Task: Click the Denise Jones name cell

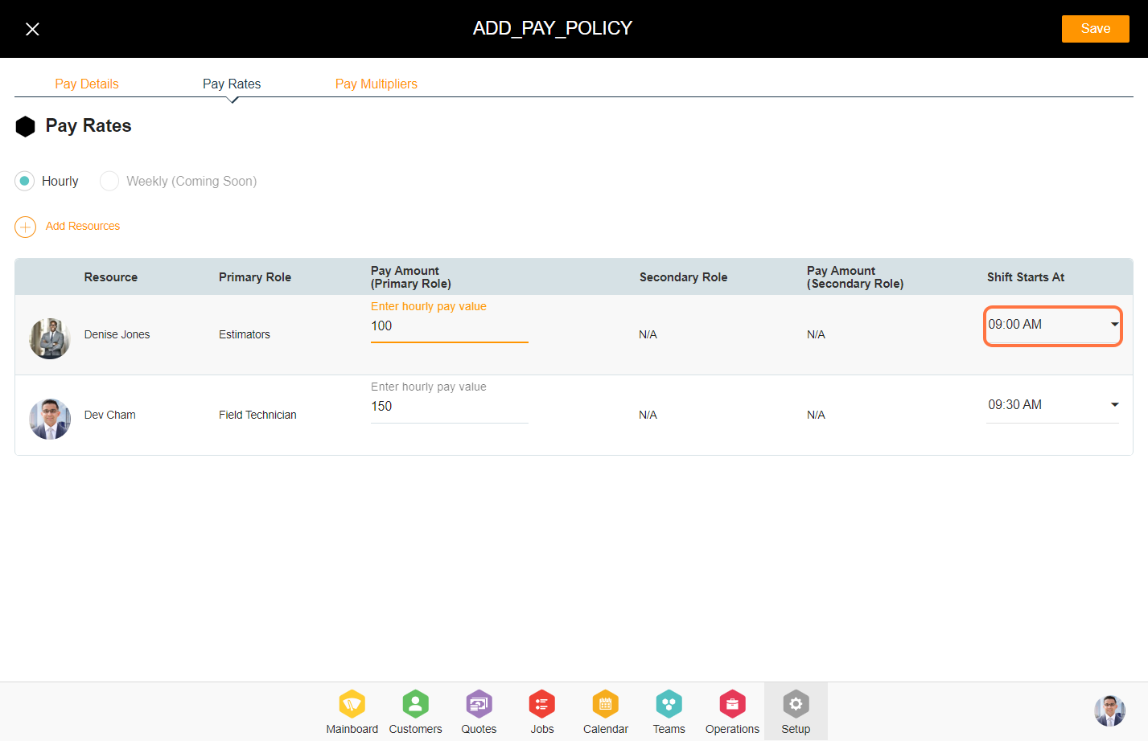Action: (117, 334)
